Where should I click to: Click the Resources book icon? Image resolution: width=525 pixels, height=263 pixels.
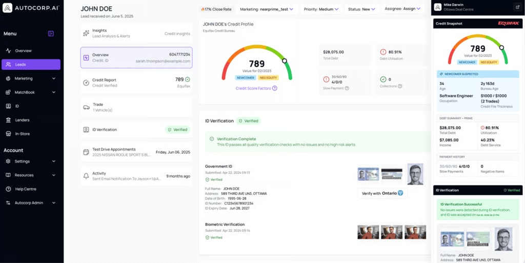(x=8, y=175)
